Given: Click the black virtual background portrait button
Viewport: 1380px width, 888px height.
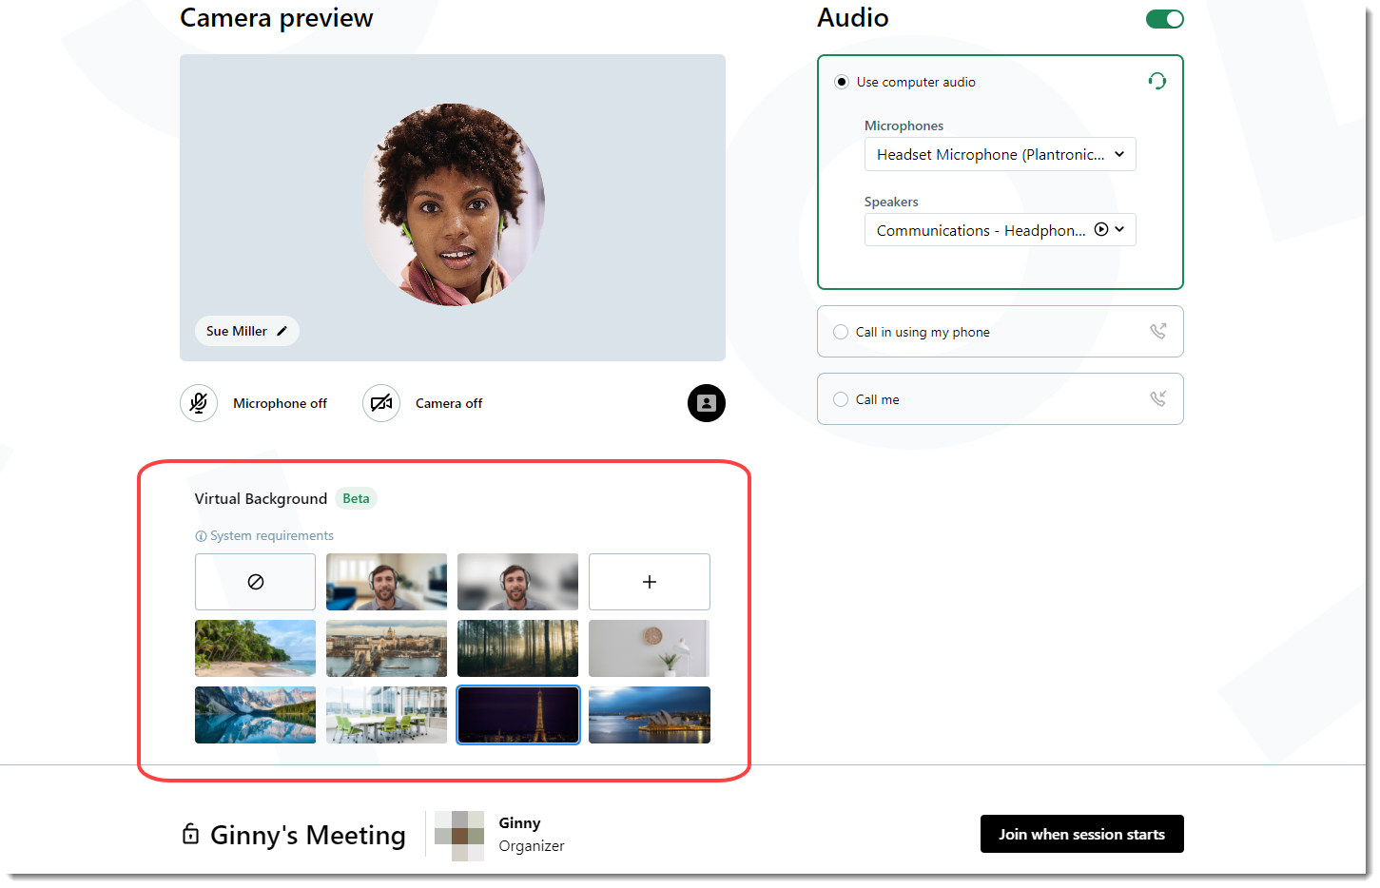Looking at the screenshot, I should pyautogui.click(x=707, y=403).
